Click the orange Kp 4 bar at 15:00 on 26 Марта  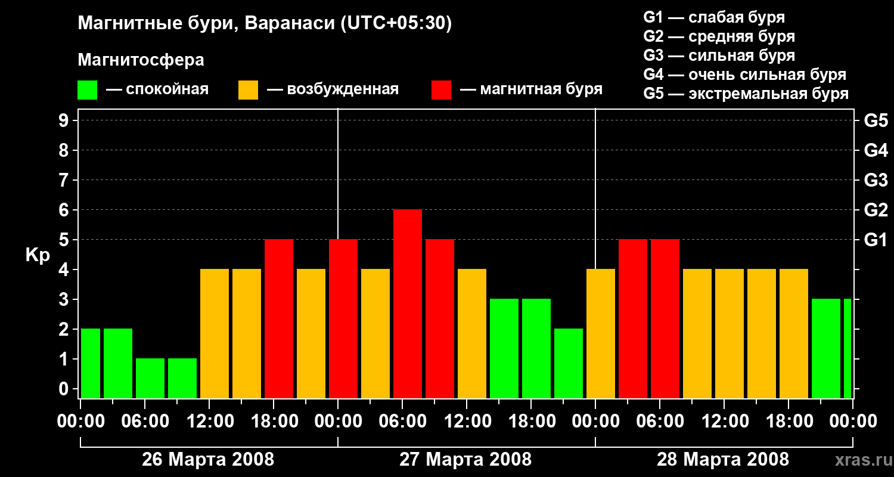click(x=247, y=334)
